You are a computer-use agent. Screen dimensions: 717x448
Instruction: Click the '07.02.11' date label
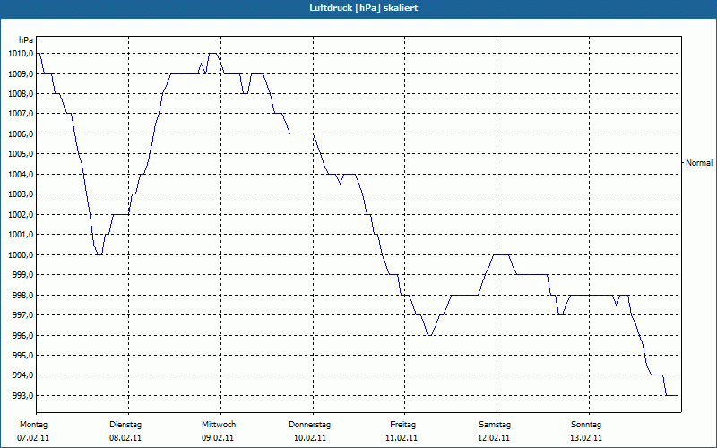click(33, 438)
